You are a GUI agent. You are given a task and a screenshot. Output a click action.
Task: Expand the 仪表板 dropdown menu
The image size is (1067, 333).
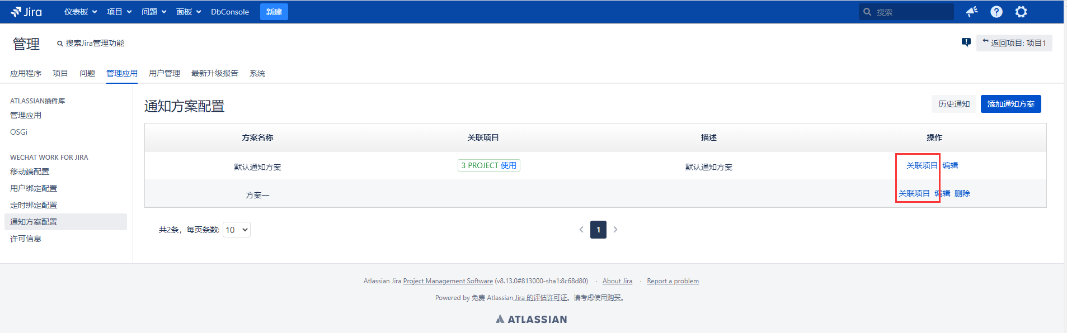pos(80,12)
